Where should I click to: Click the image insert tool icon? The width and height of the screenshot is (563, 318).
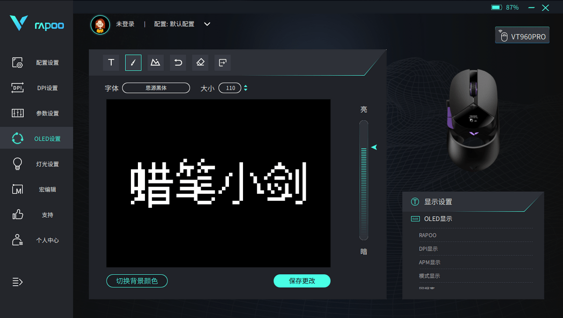click(155, 62)
